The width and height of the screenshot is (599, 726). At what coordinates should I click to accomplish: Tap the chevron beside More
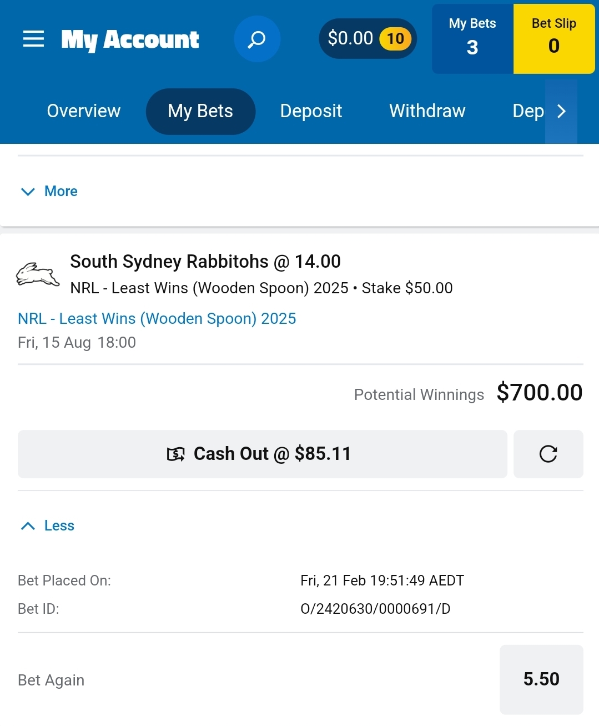tap(28, 192)
